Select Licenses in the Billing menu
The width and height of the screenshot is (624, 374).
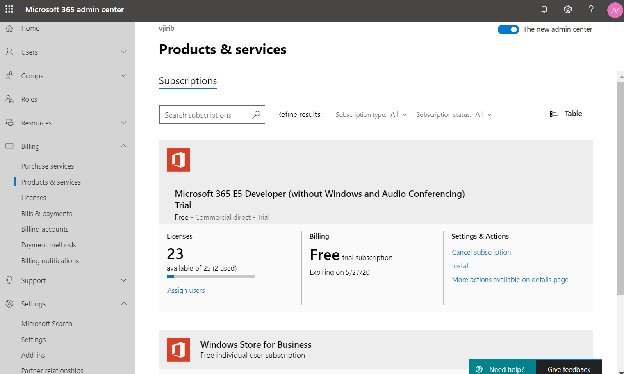click(33, 197)
